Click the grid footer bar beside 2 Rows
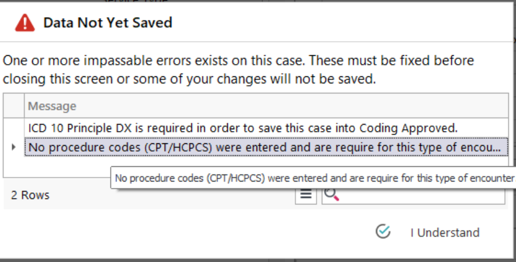This screenshot has height=262, width=516. click(171, 195)
